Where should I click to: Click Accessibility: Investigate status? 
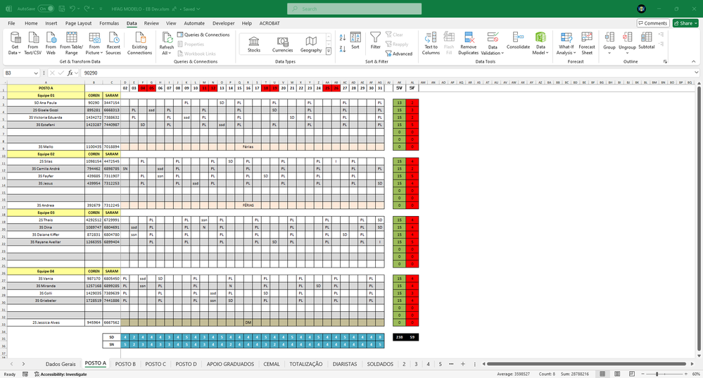click(60, 374)
